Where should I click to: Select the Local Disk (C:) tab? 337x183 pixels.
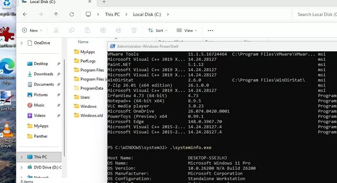tap(57, 2)
